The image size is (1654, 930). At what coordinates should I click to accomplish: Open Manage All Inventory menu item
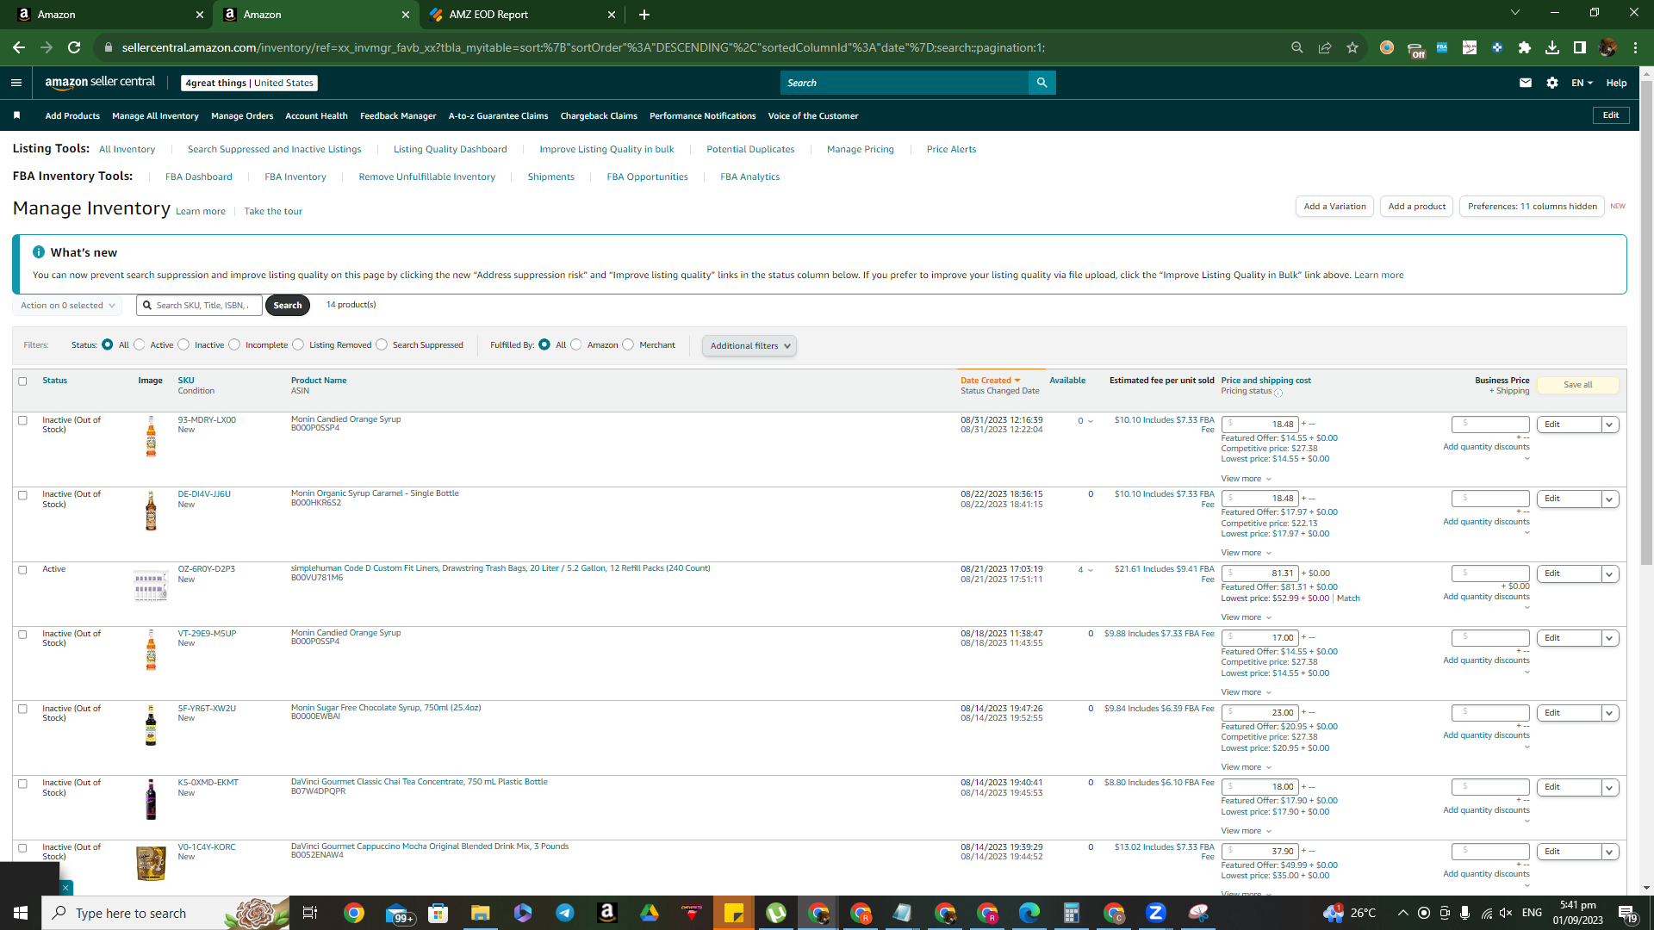click(155, 115)
